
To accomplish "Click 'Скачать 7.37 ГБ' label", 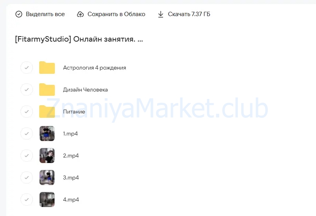I will (189, 14).
